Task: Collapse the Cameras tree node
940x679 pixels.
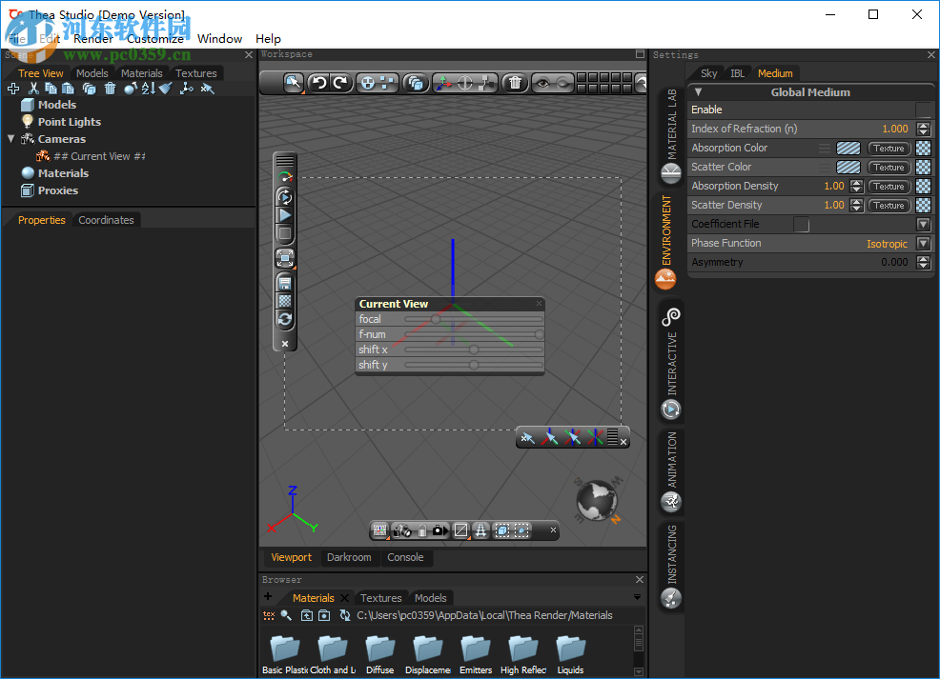Action: [x=10, y=138]
